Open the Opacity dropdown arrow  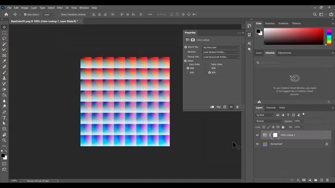[303, 121]
